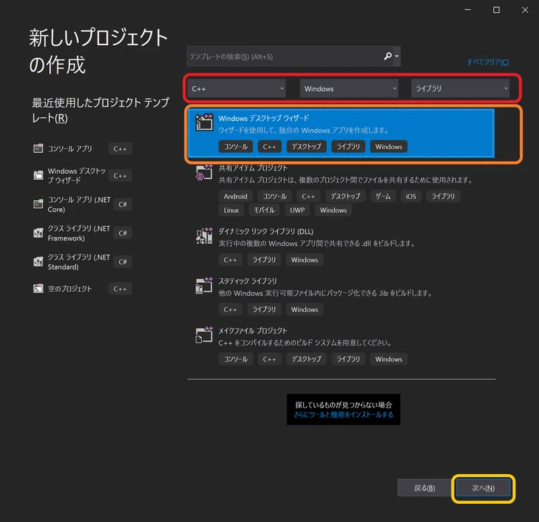Click the デスクトップ tag on メイクファイル プロジェクト
This screenshot has height=522, width=539.
307,359
